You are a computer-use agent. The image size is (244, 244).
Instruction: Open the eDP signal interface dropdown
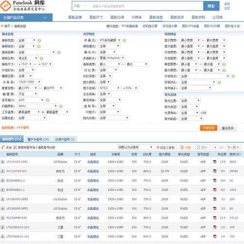[31, 100]
